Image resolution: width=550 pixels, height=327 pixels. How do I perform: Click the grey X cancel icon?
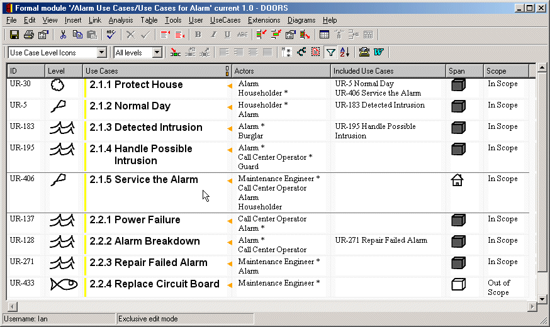[130, 35]
